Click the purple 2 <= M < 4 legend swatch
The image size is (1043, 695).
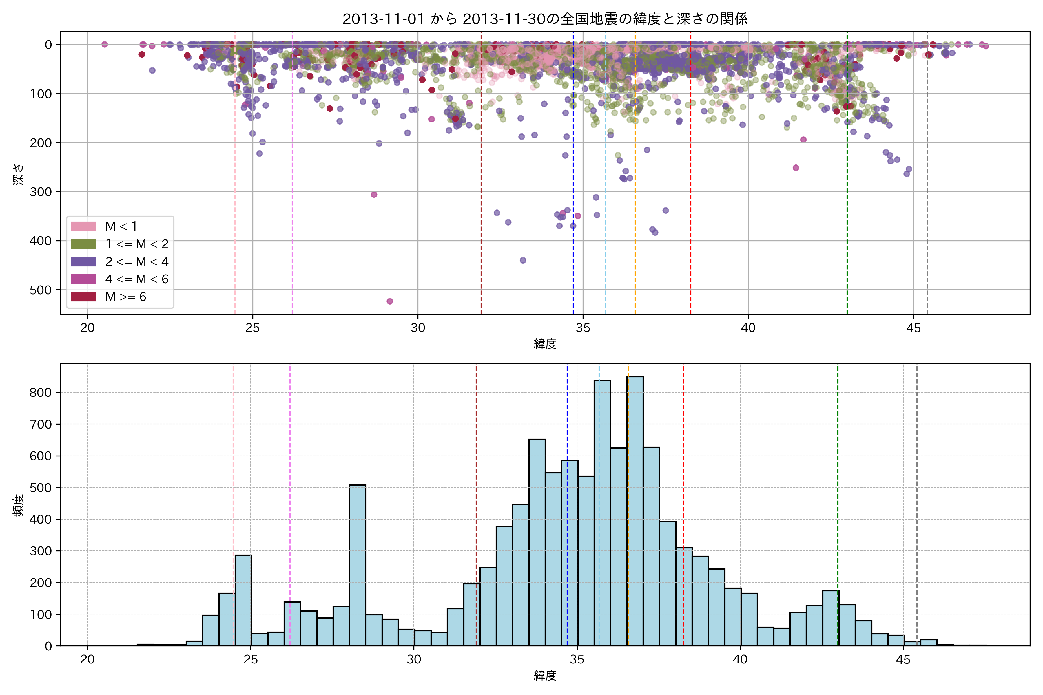[83, 261]
